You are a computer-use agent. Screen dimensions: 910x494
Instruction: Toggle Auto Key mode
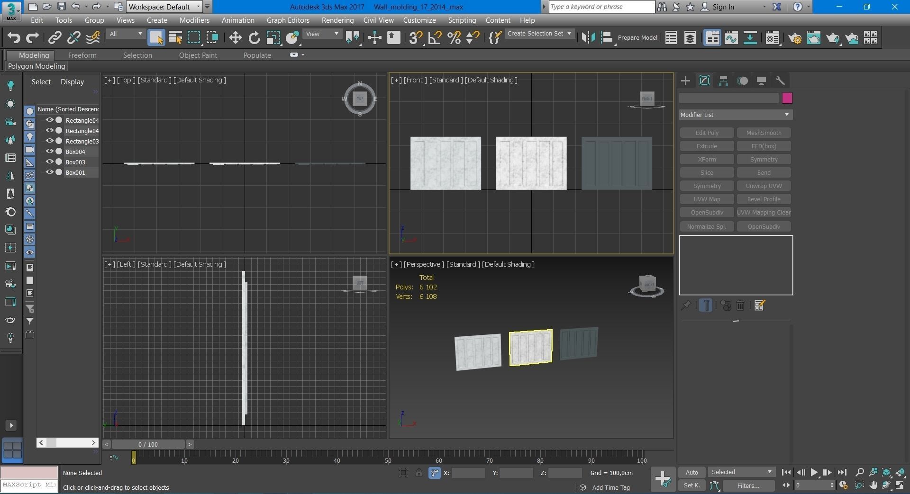pos(692,472)
